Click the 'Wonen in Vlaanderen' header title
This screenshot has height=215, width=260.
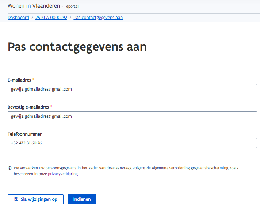tap(35, 6)
